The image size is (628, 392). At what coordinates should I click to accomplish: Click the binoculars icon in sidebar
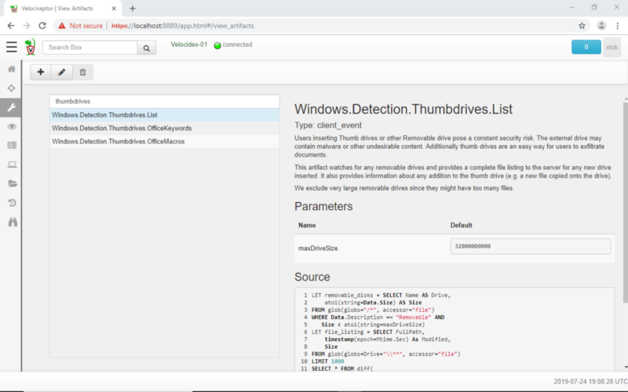coord(11,222)
